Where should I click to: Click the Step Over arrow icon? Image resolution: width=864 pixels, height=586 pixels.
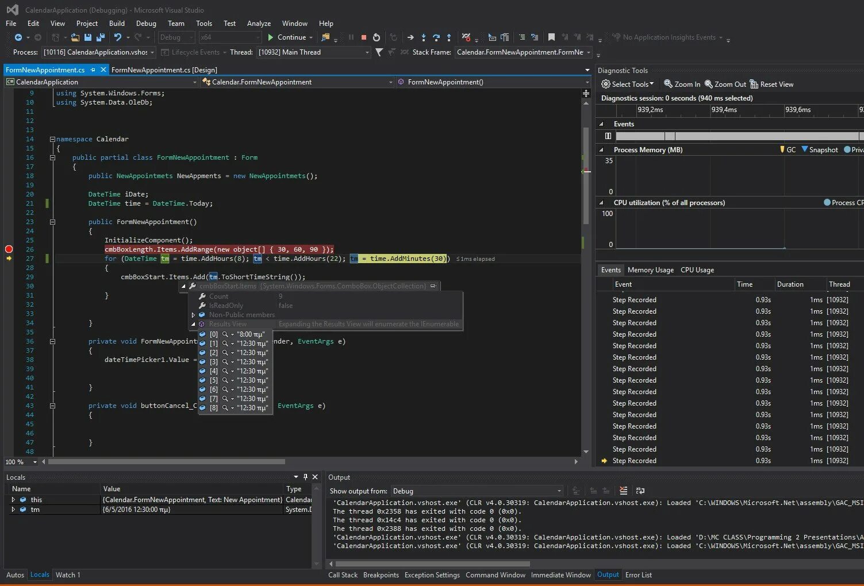click(x=436, y=37)
